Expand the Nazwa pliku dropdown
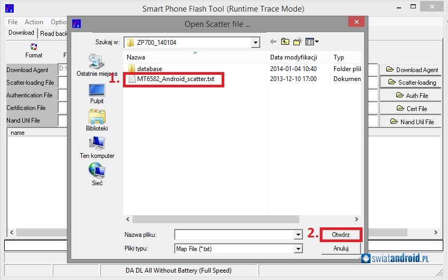Viewport: 448px width, 280px height. click(x=298, y=235)
